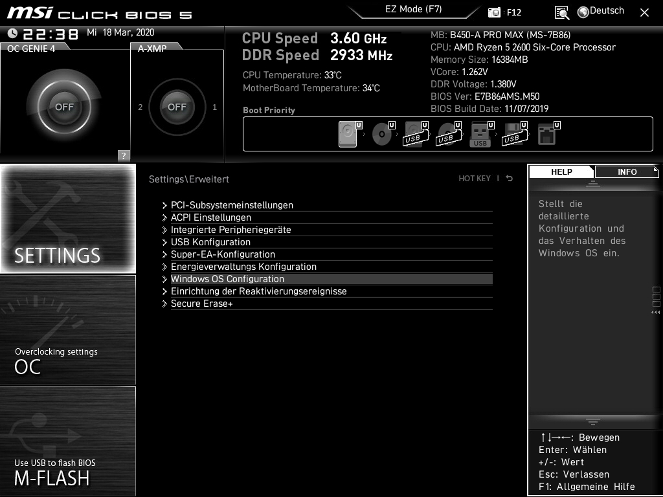The height and width of the screenshot is (497, 663).
Task: Click the AMD Ryzen 5 2600 CPU line
Action: (x=523, y=47)
